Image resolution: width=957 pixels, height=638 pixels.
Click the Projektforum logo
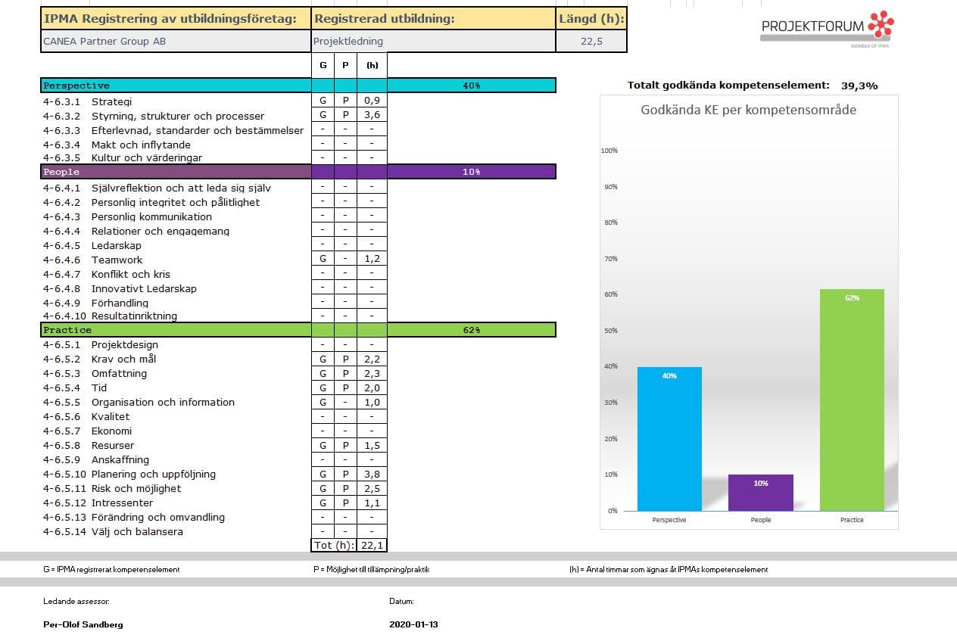click(x=828, y=30)
